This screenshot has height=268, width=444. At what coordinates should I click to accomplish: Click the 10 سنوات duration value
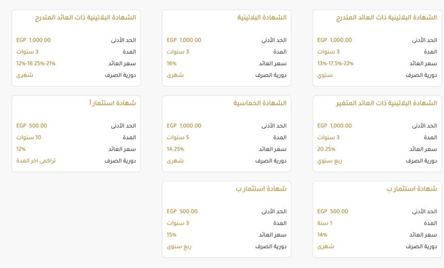point(28,137)
